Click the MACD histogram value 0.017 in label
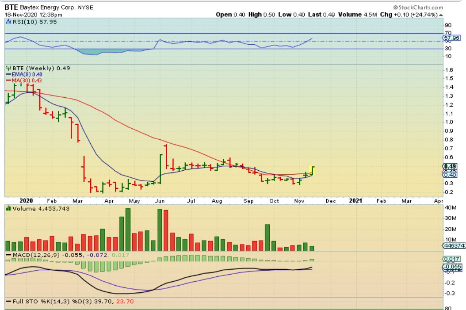466x310 pixels. pyautogui.click(x=120, y=255)
